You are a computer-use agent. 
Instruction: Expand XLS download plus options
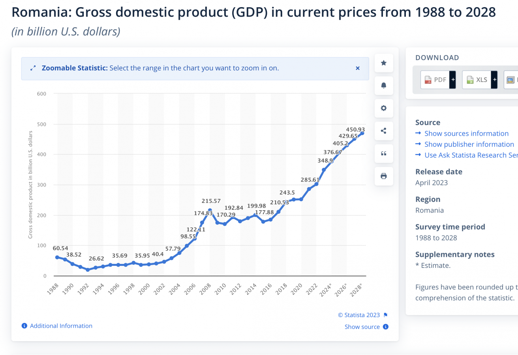[494, 80]
